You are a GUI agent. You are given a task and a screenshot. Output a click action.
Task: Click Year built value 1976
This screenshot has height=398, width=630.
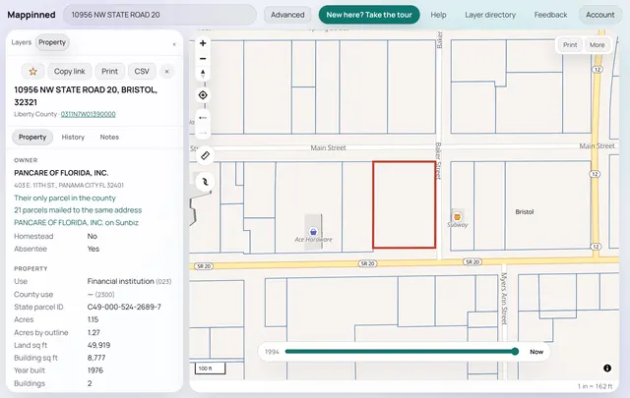pyautogui.click(x=95, y=370)
